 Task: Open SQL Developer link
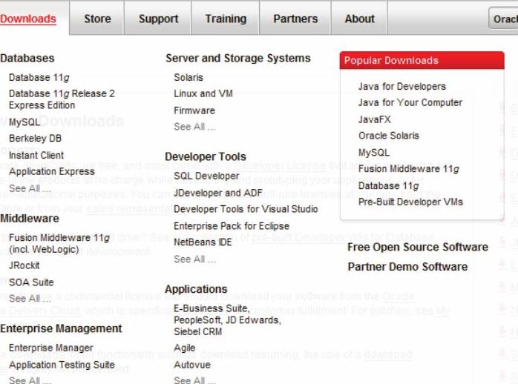[x=206, y=176]
